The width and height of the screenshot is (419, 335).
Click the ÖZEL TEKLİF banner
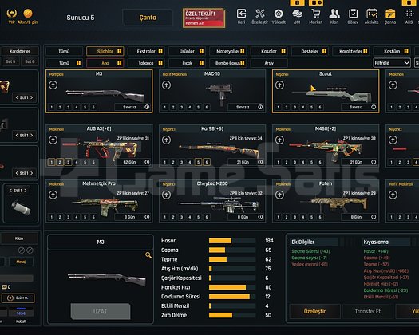coord(204,18)
